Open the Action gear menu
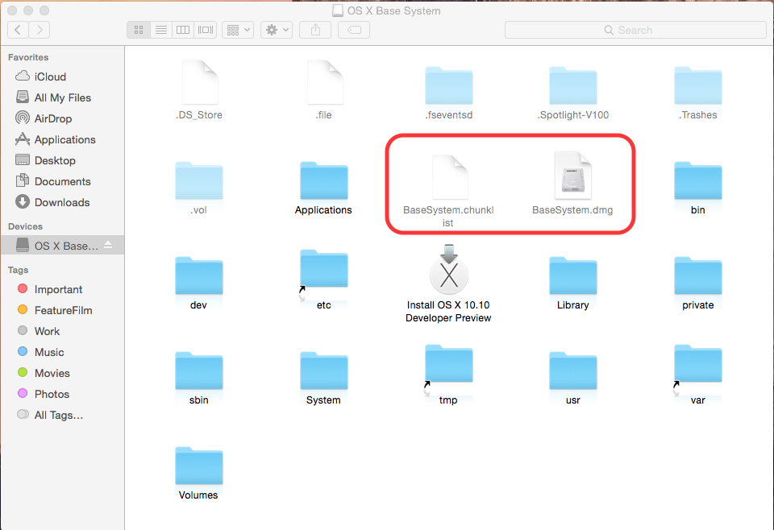This screenshot has height=530, width=774. click(x=277, y=30)
